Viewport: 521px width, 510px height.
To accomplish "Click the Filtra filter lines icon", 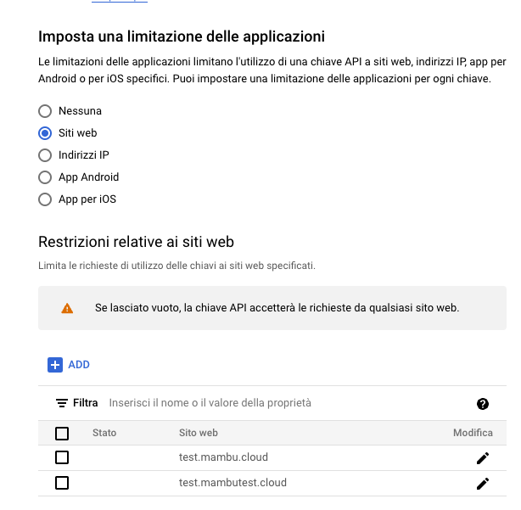I will (62, 403).
